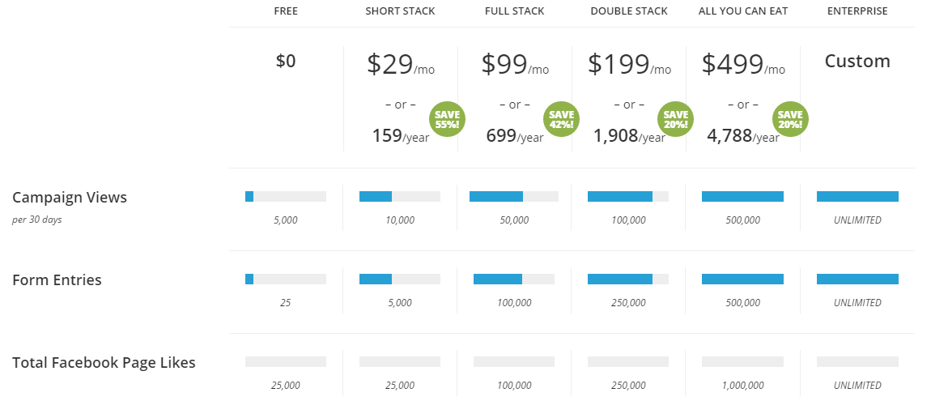Click the Short Stack Facebook Page Likes bar

(400, 361)
